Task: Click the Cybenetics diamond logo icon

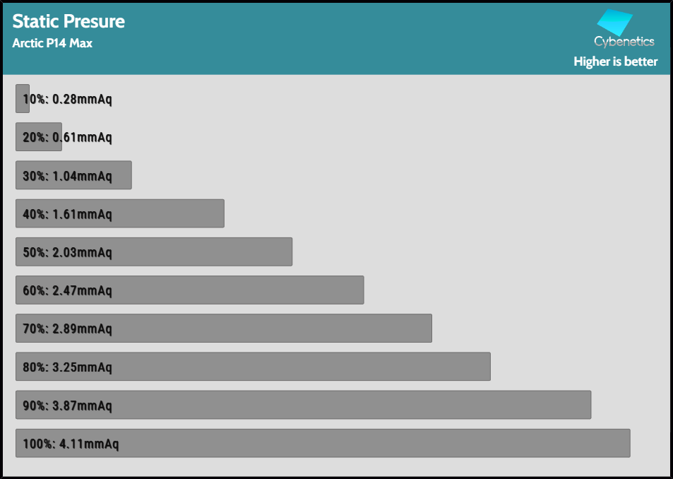Action: coord(614,23)
